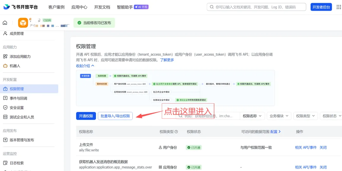This screenshot has height=171, width=342.
Task: Click the 配置 link in table header
Action: [x=275, y=132]
